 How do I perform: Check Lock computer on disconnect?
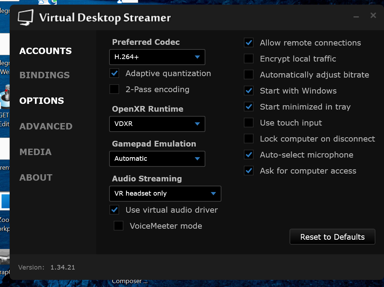pos(249,138)
